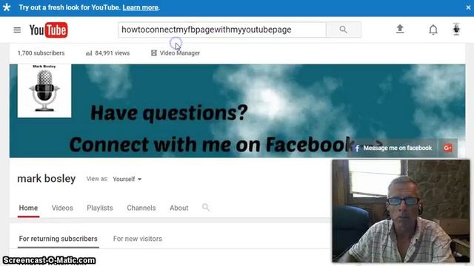Screen dimensions: 474x266
Task: Open the Google Plus icon link
Action: point(447,148)
